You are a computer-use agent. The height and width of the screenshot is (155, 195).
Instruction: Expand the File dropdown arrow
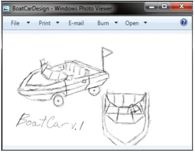[x=28, y=23]
